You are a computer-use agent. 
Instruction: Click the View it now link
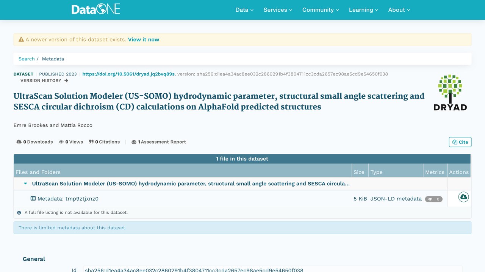tap(144, 39)
